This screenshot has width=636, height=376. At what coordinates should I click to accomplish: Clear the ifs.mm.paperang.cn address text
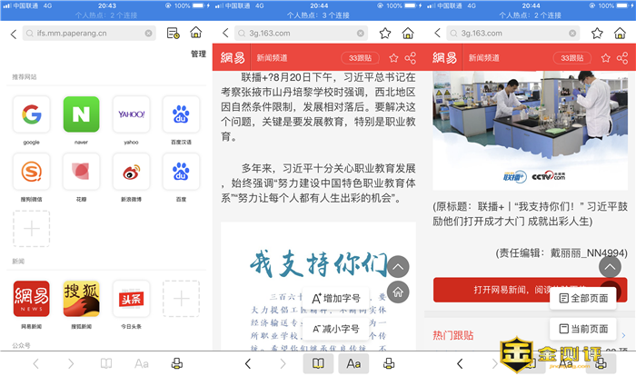tap(149, 34)
